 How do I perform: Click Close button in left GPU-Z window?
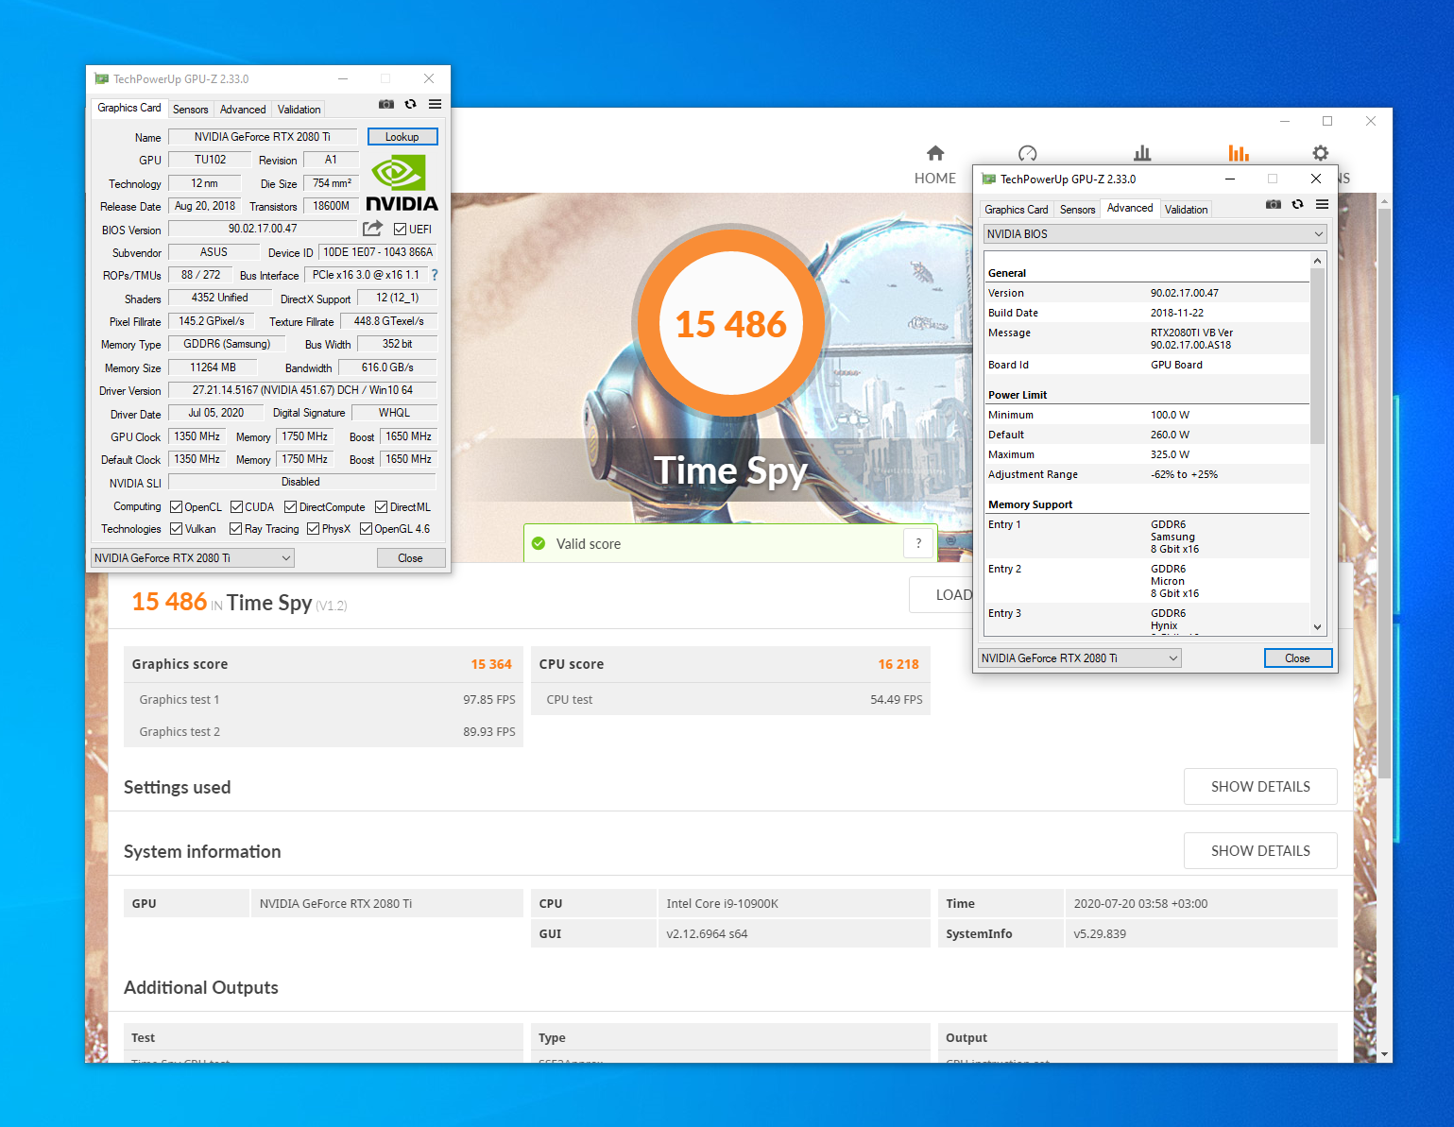(410, 558)
